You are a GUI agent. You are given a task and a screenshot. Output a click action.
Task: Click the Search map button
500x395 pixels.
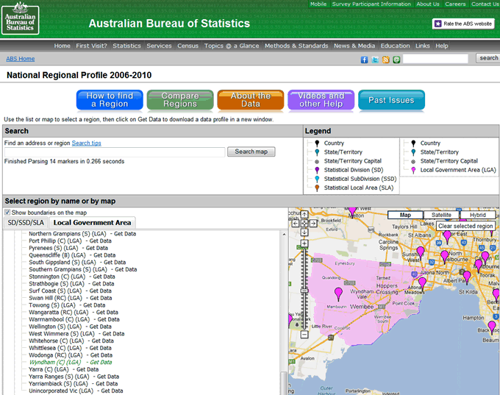click(251, 152)
